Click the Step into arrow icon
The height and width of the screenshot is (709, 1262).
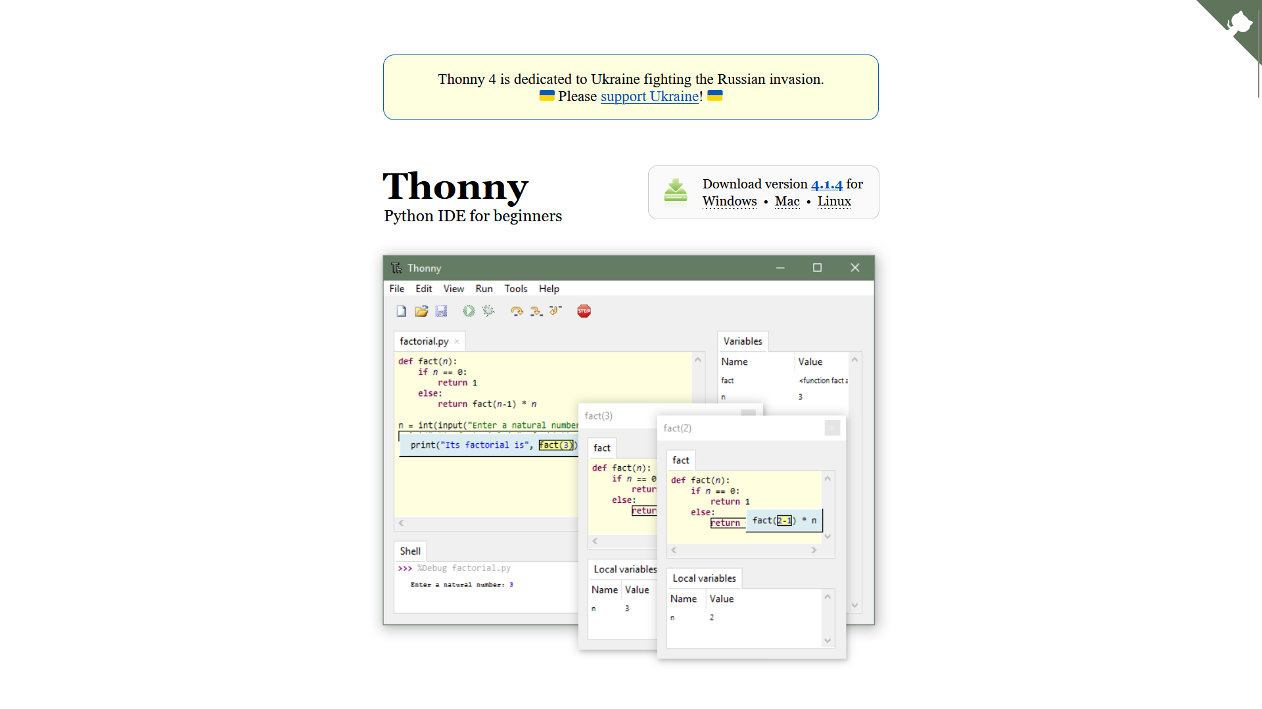click(536, 311)
